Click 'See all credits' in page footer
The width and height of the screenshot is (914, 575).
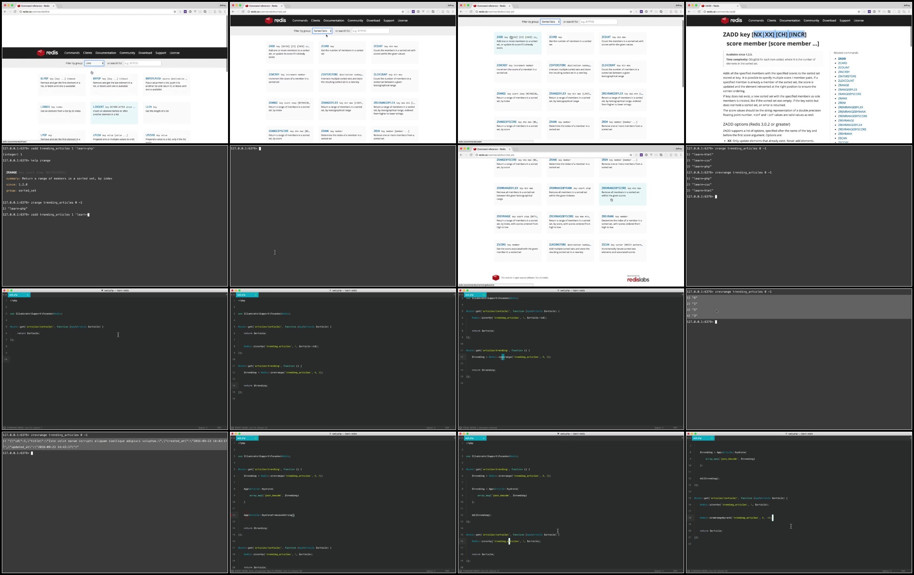tap(542, 278)
